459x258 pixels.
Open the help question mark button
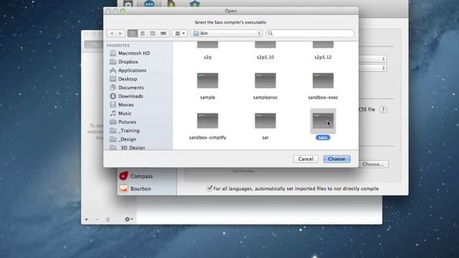pyautogui.click(x=383, y=110)
